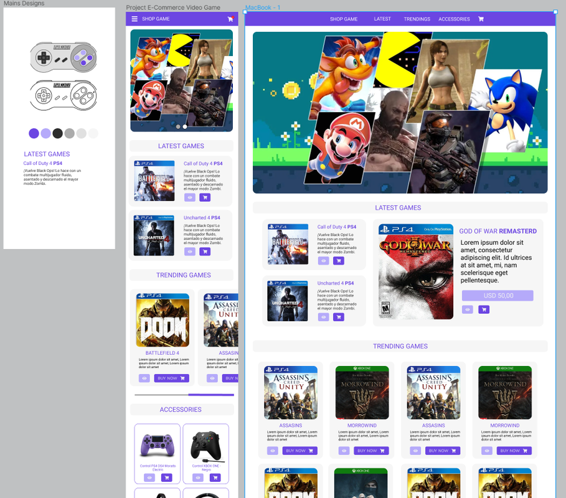Click the TRENDING GAMES heading in MacBook frame
Screen dimensions: 566x498
coord(400,347)
